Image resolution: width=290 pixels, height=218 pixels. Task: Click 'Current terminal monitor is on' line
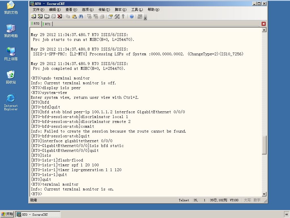(x=72, y=189)
